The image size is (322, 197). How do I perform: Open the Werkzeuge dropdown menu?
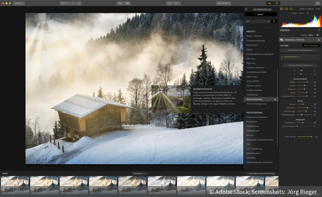click(x=223, y=3)
